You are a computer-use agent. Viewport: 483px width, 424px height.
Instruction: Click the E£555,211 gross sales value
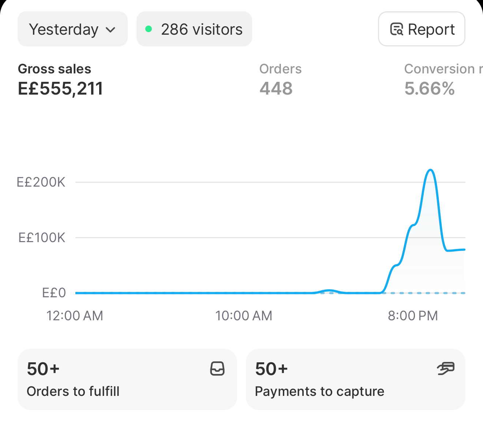(x=60, y=88)
